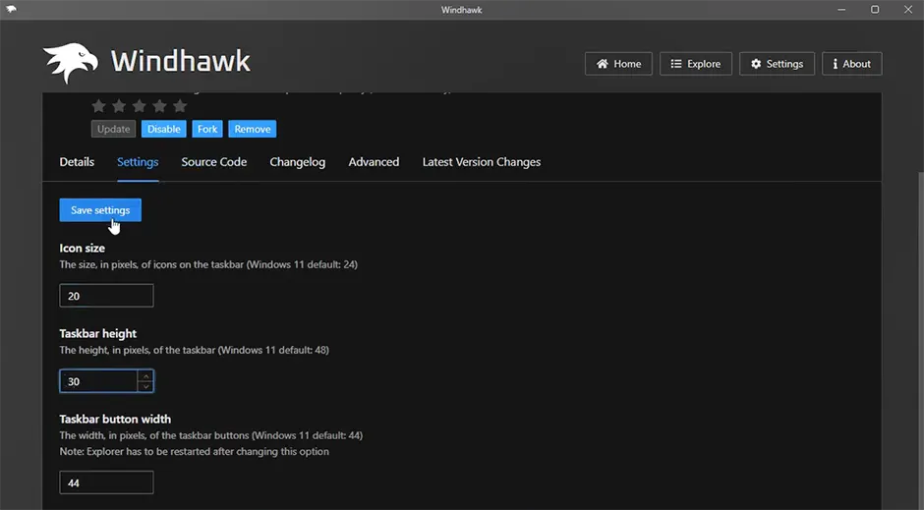Image resolution: width=924 pixels, height=510 pixels.
Task: Increase Taskbar height with the up arrow
Action: (145, 375)
